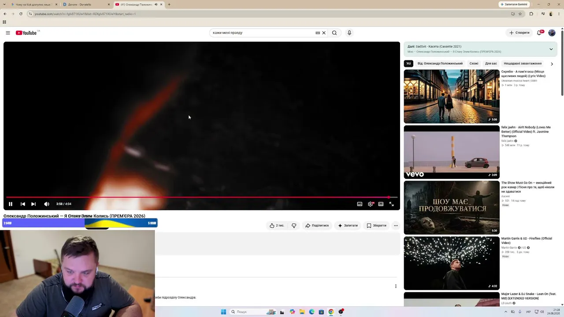Viewport: 564px width, 317px height.
Task: Open Microsoft Edge from the taskbar
Action: [312, 312]
